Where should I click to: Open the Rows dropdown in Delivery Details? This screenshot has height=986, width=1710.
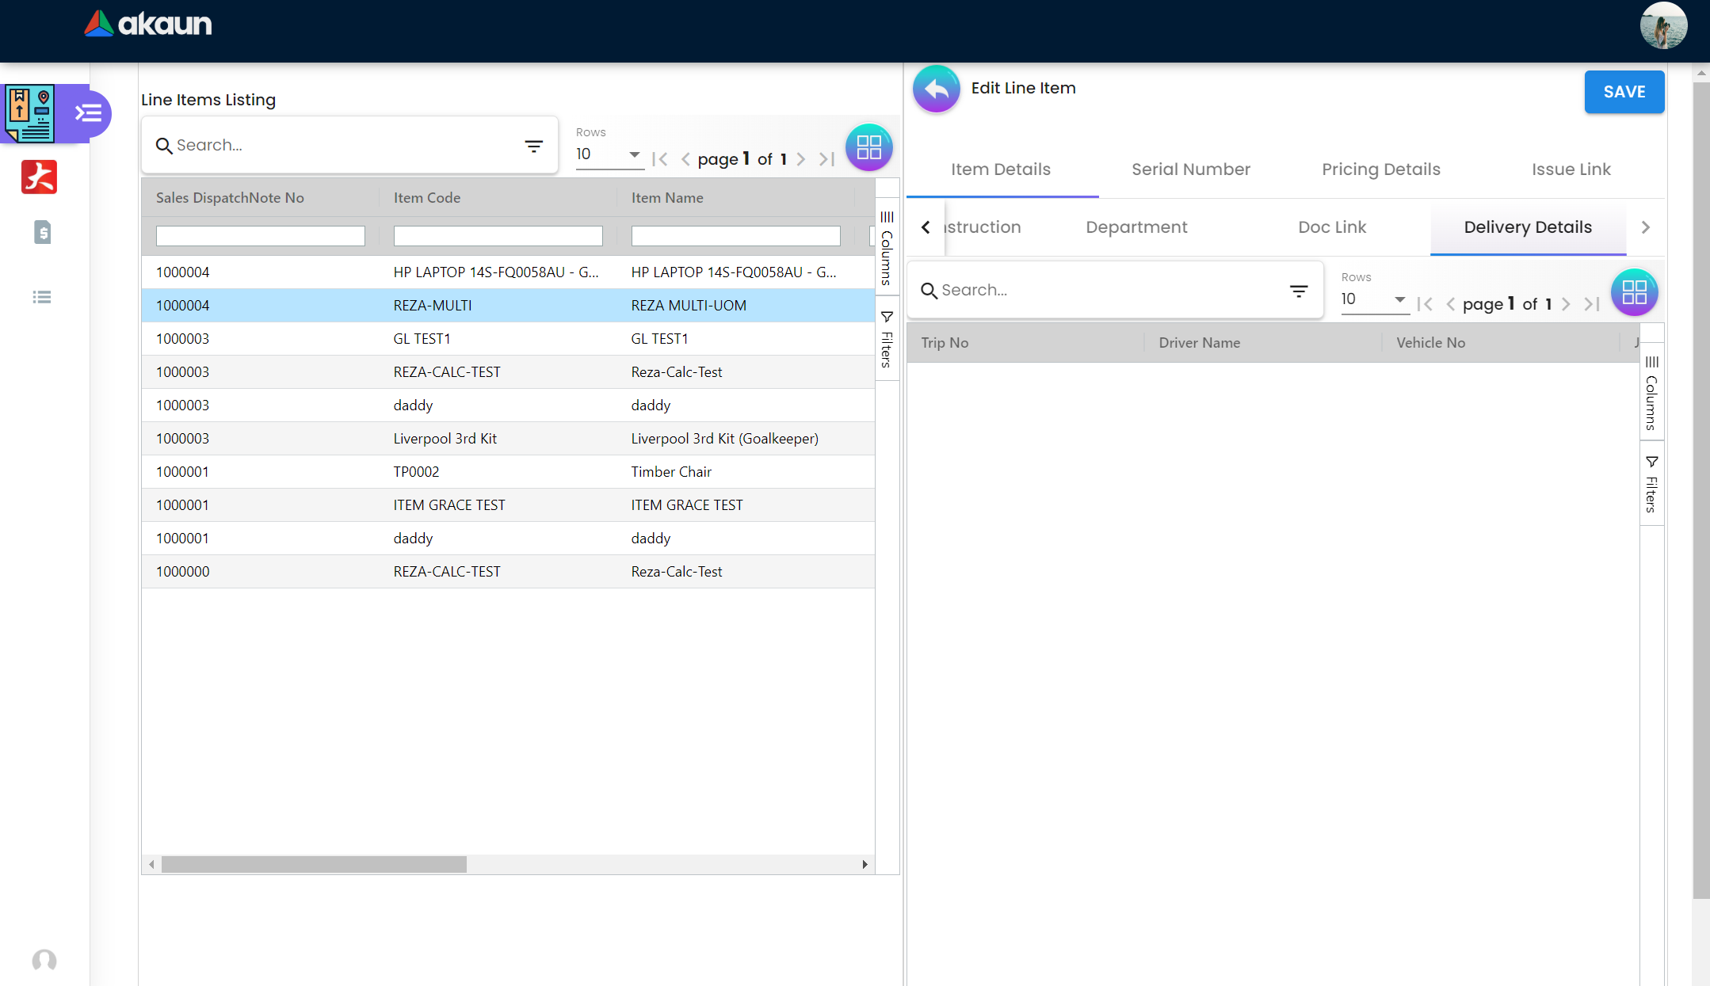tap(1374, 299)
